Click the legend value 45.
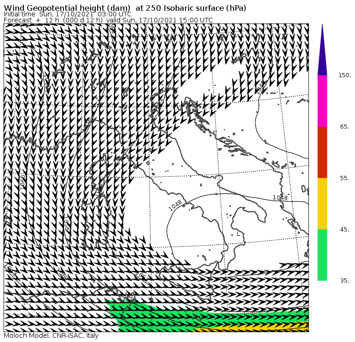 (x=345, y=230)
